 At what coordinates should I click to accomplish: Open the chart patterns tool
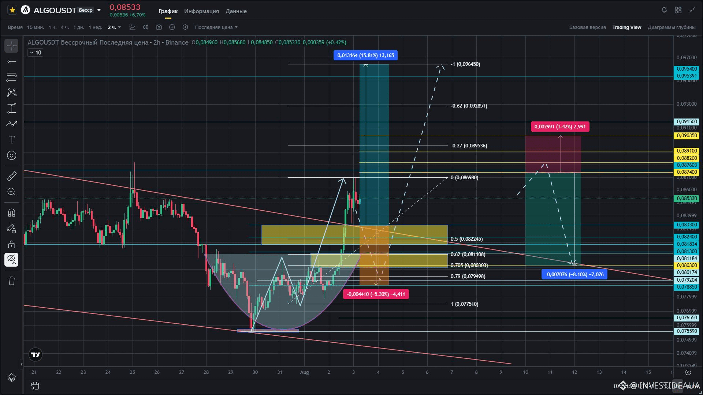[12, 93]
